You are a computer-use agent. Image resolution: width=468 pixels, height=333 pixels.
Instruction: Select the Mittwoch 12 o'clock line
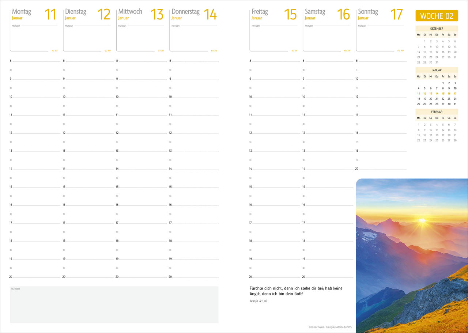[141, 133]
